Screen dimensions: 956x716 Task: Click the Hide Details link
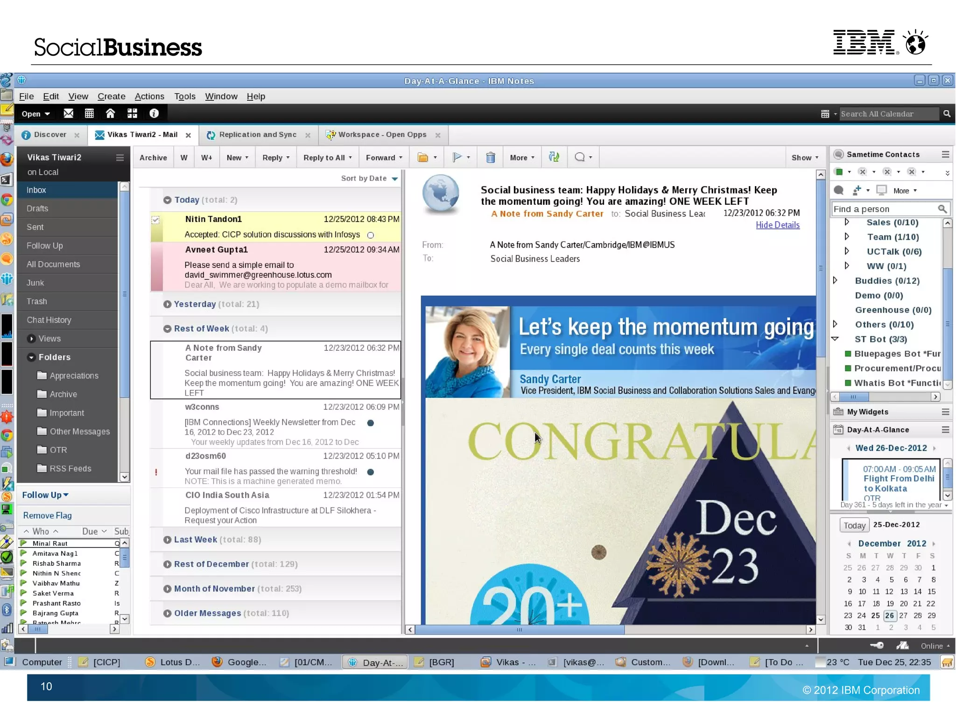pos(777,225)
